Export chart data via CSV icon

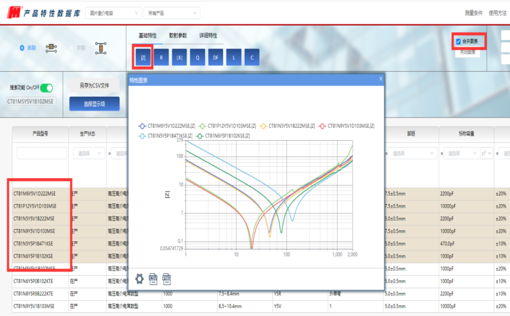tap(153, 279)
